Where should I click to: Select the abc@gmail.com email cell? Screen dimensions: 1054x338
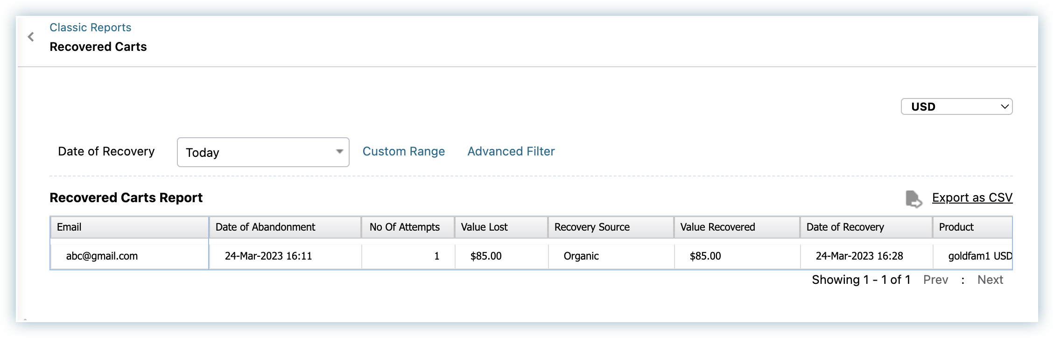click(x=102, y=256)
